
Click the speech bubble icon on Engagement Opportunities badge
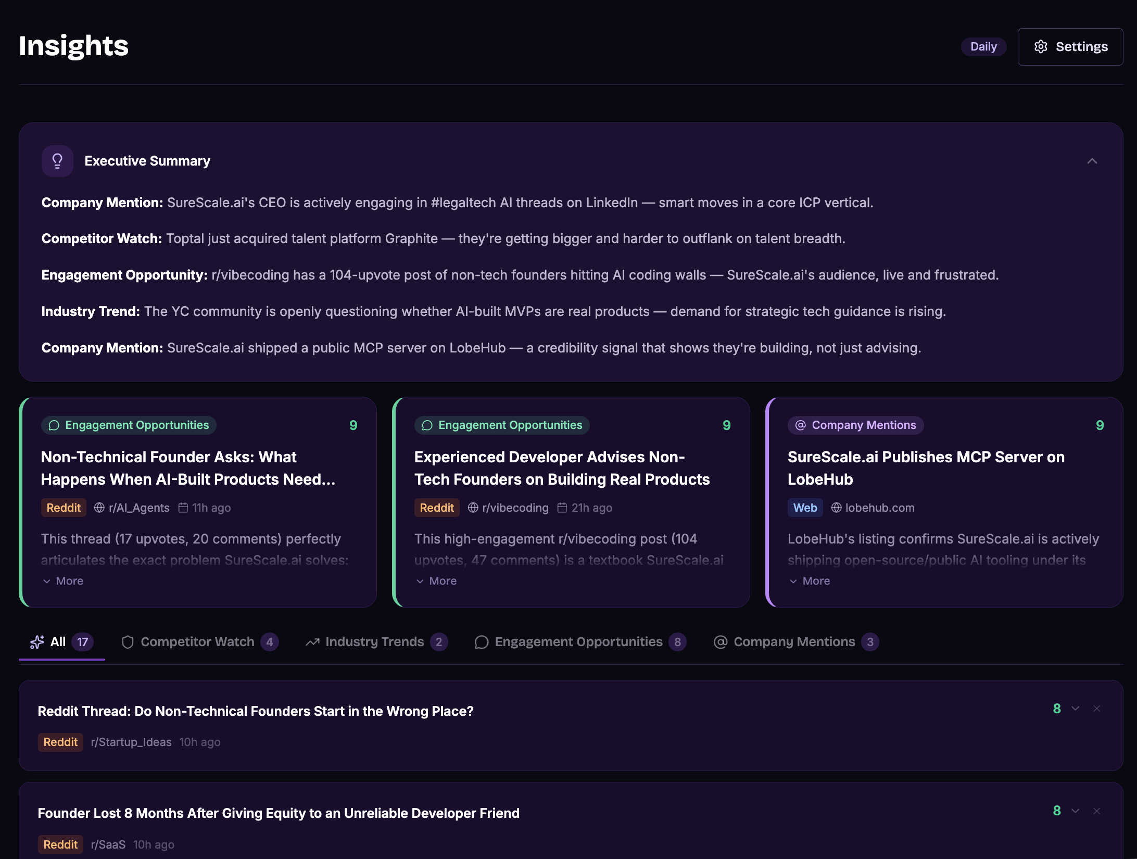(54, 425)
